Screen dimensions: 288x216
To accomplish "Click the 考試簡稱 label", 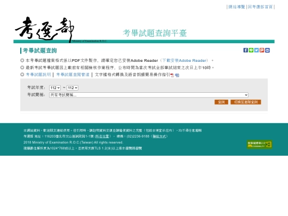I will [x=36, y=95].
